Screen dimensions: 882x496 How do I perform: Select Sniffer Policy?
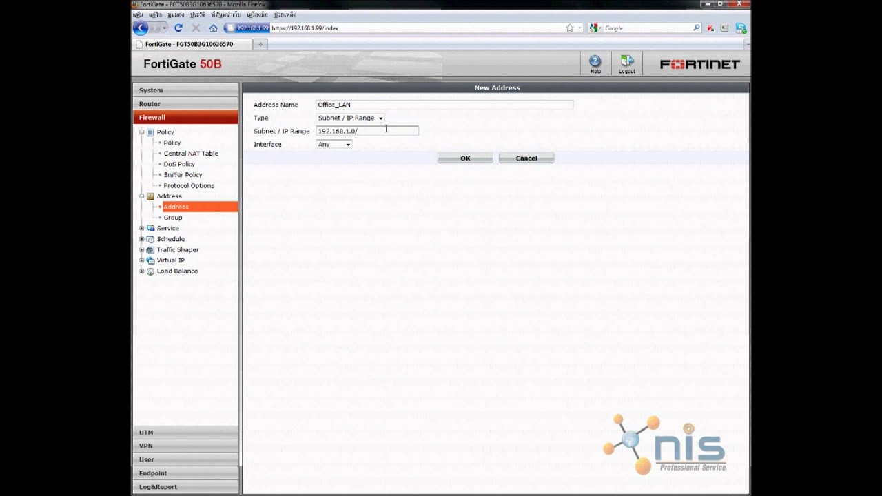(183, 175)
